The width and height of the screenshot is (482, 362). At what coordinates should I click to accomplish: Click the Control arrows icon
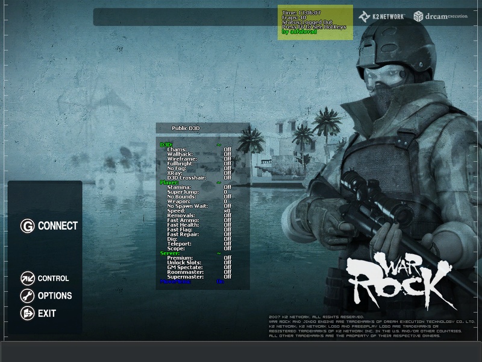27,279
